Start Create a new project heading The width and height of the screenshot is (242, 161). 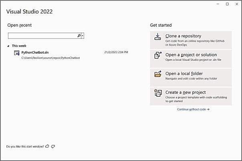pyautogui.click(x=186, y=93)
